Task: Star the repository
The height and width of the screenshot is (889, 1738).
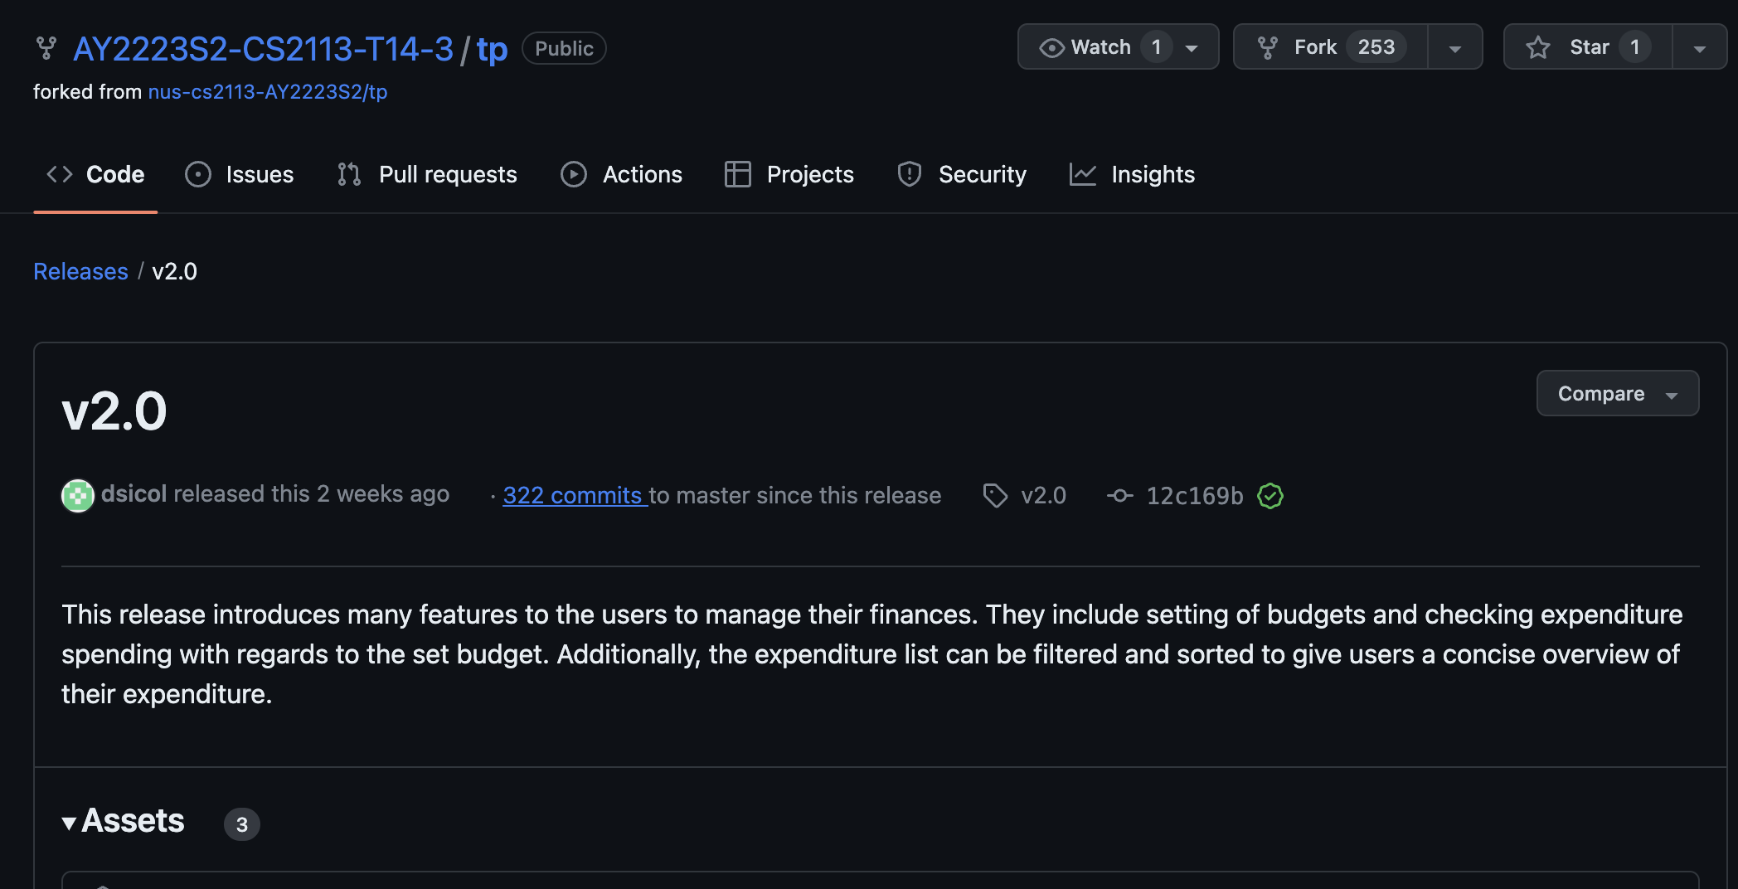Action: (x=1587, y=47)
